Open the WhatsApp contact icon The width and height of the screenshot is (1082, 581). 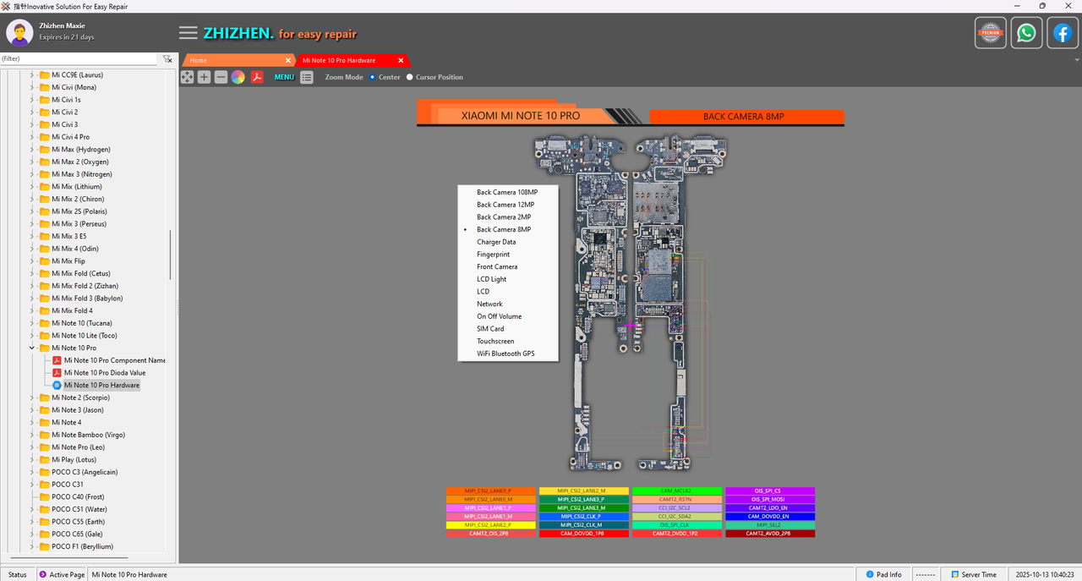click(1026, 33)
